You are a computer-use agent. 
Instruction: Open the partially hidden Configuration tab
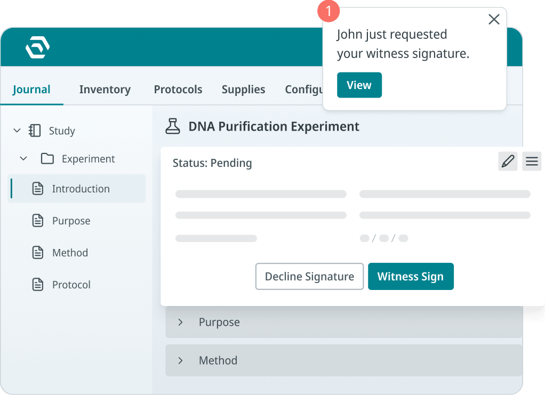point(304,89)
